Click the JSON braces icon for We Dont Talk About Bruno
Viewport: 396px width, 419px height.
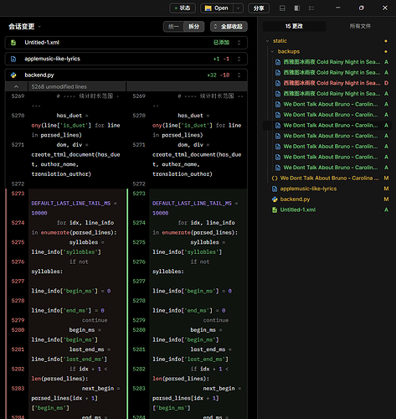(275, 178)
